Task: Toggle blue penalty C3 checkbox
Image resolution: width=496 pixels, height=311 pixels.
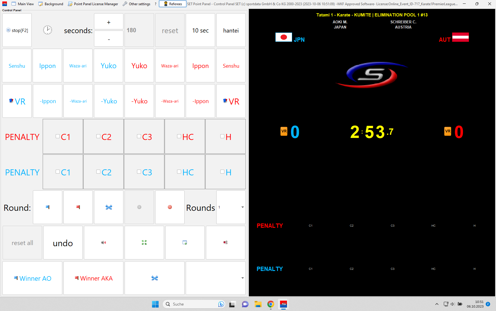Action: coord(139,172)
